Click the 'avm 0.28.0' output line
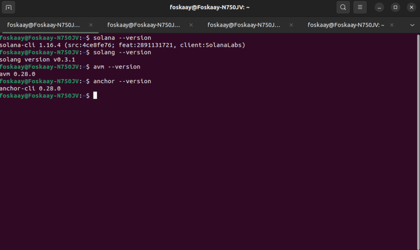The height and width of the screenshot is (250, 420). point(18,74)
